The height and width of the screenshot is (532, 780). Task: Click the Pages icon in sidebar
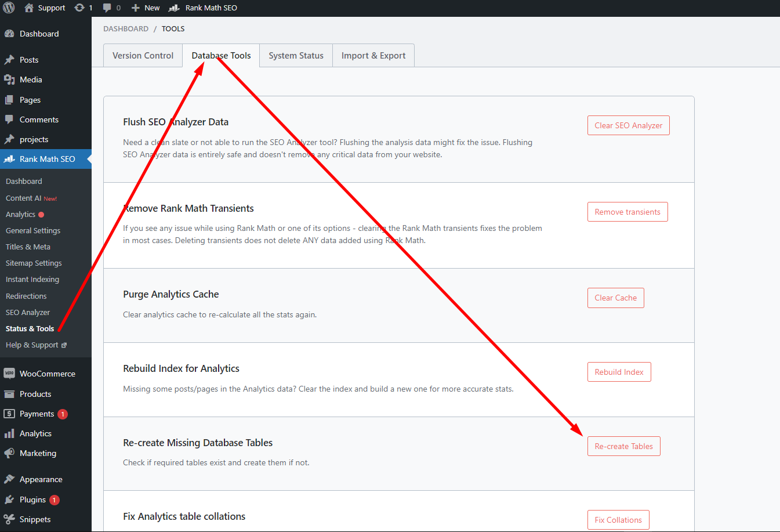coord(9,100)
